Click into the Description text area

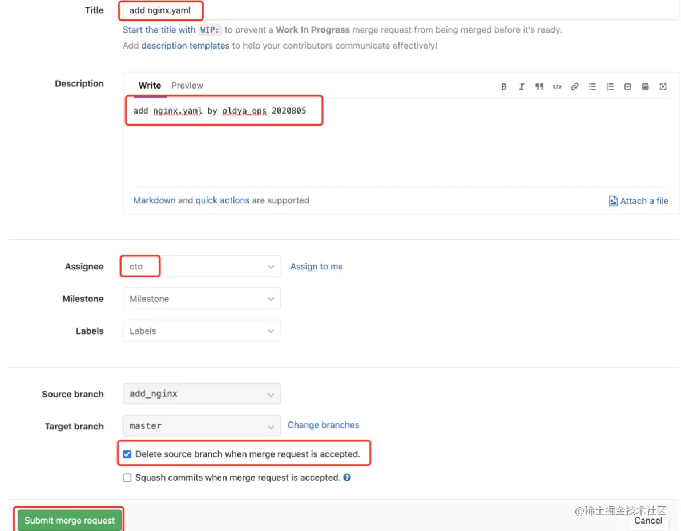pyautogui.click(x=400, y=143)
